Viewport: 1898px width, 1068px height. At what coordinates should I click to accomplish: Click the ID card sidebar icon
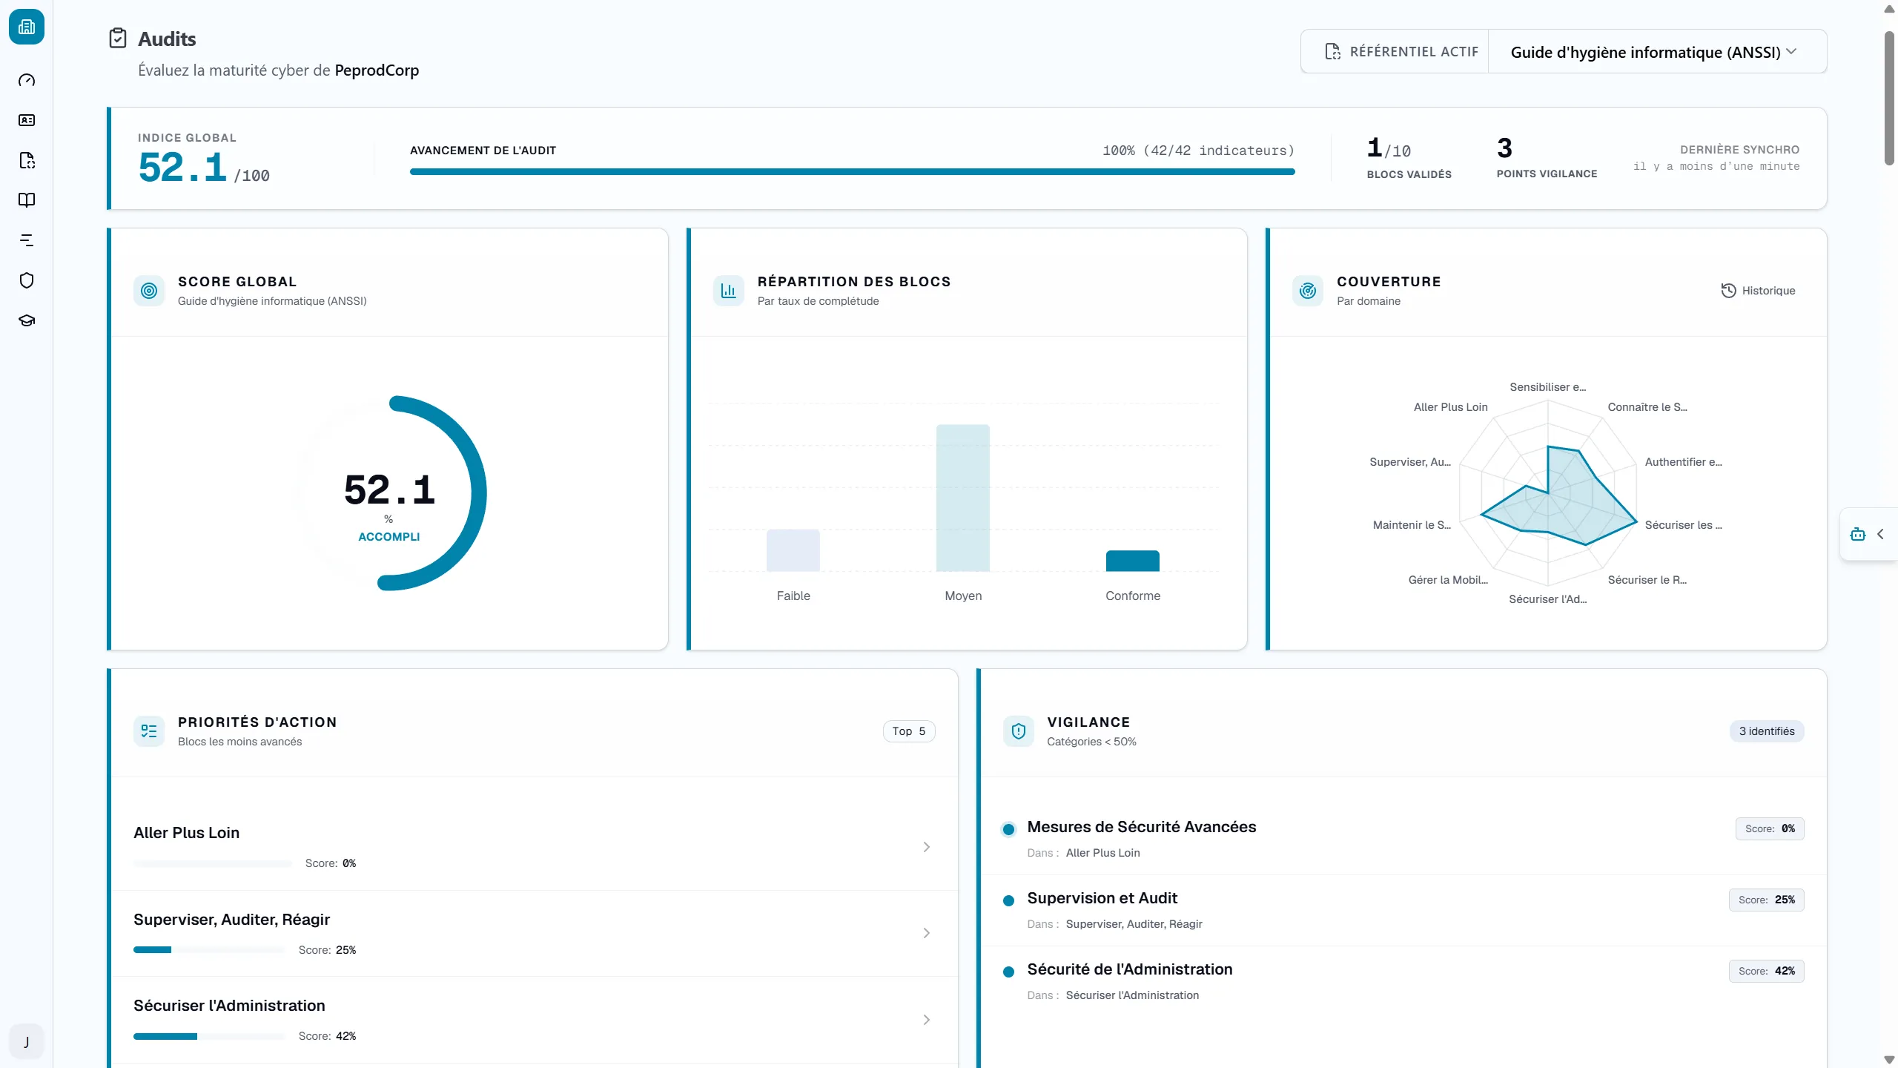coord(27,120)
